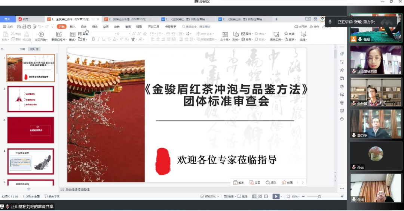
Task: Toggle Bold text formatting
Action: point(93,39)
